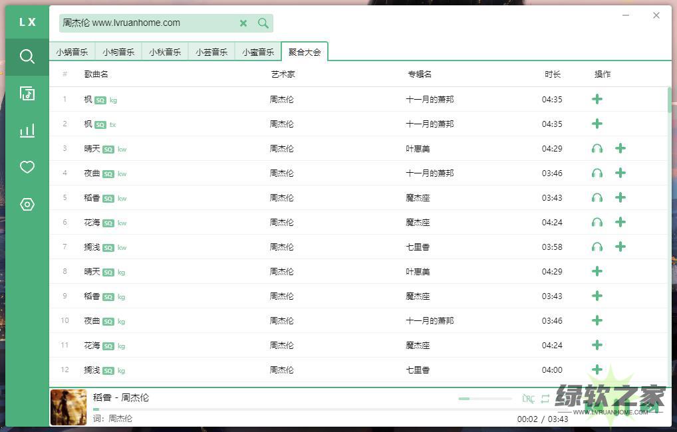Viewport: 677px width, 432px height.
Task: Toggle the loop playback mode
Action: (x=545, y=399)
